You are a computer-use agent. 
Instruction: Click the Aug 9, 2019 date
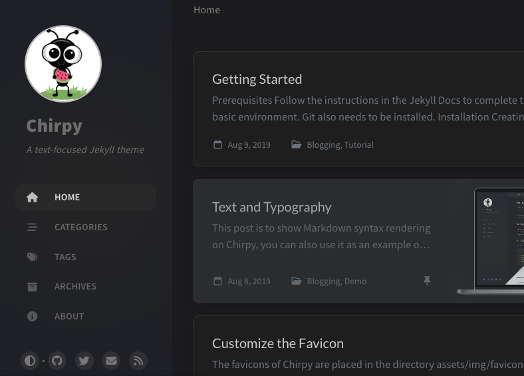click(x=249, y=145)
